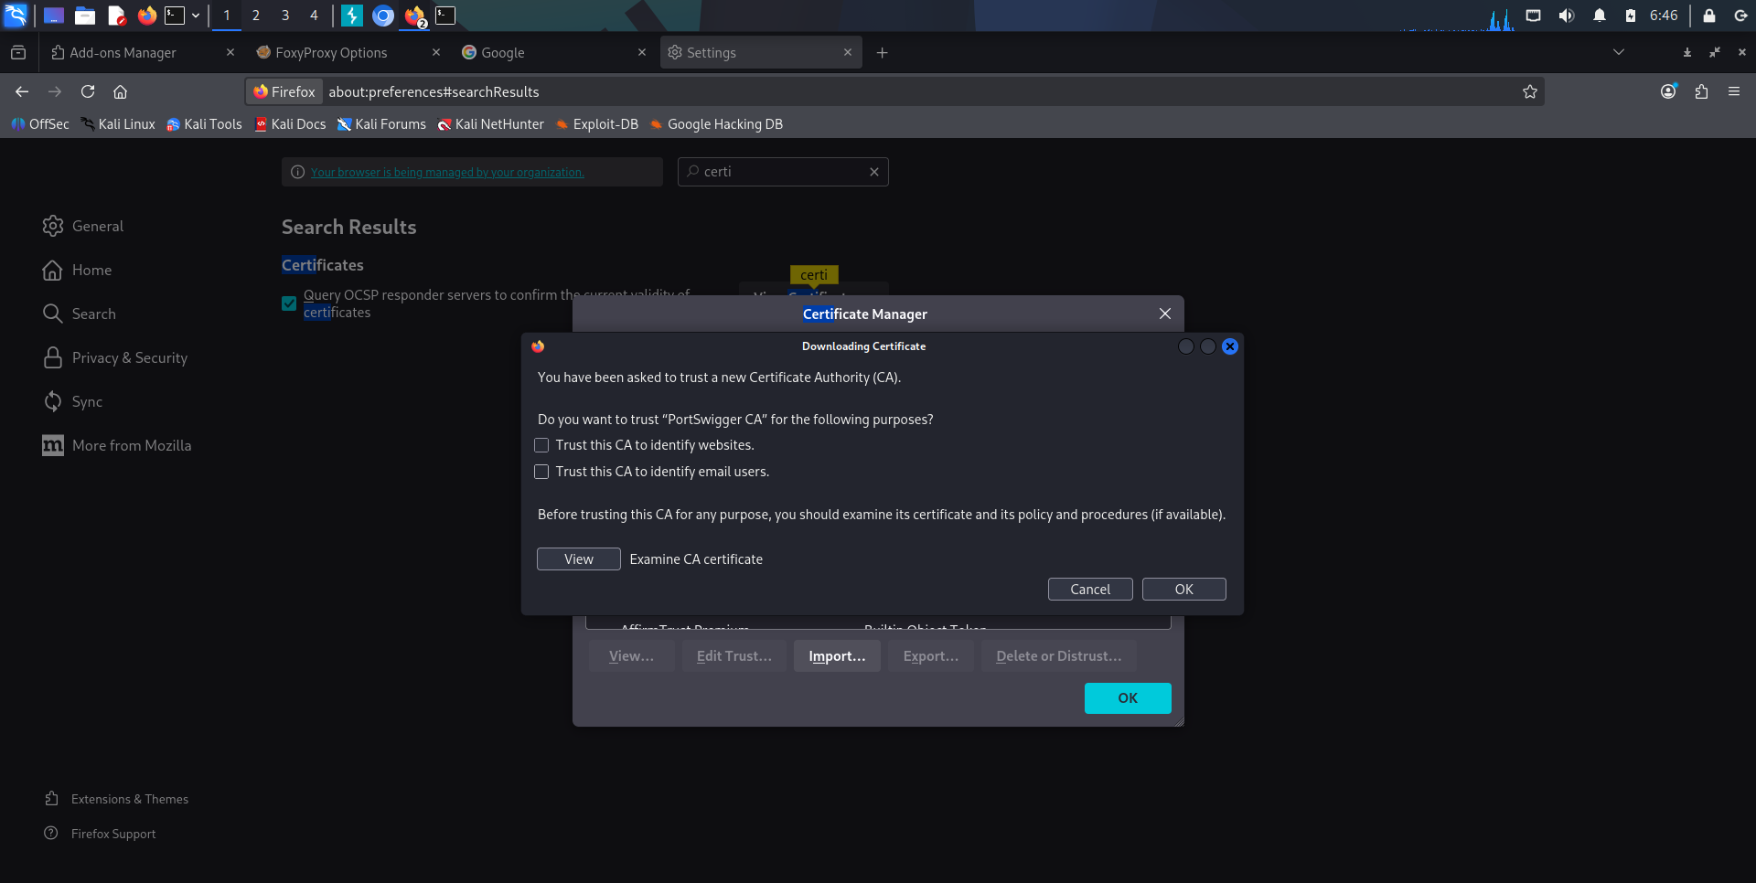Click View to examine the CA certificate
This screenshot has width=1756, height=883.
pos(579,559)
